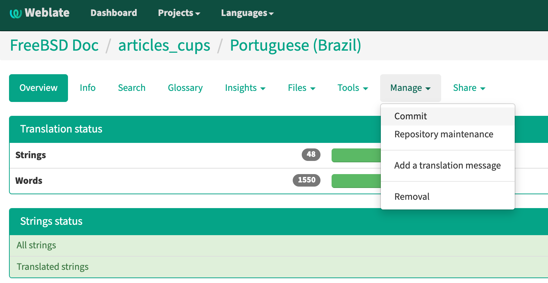548x283 pixels.
Task: Expand the Languages dropdown menu
Action: pyautogui.click(x=247, y=13)
